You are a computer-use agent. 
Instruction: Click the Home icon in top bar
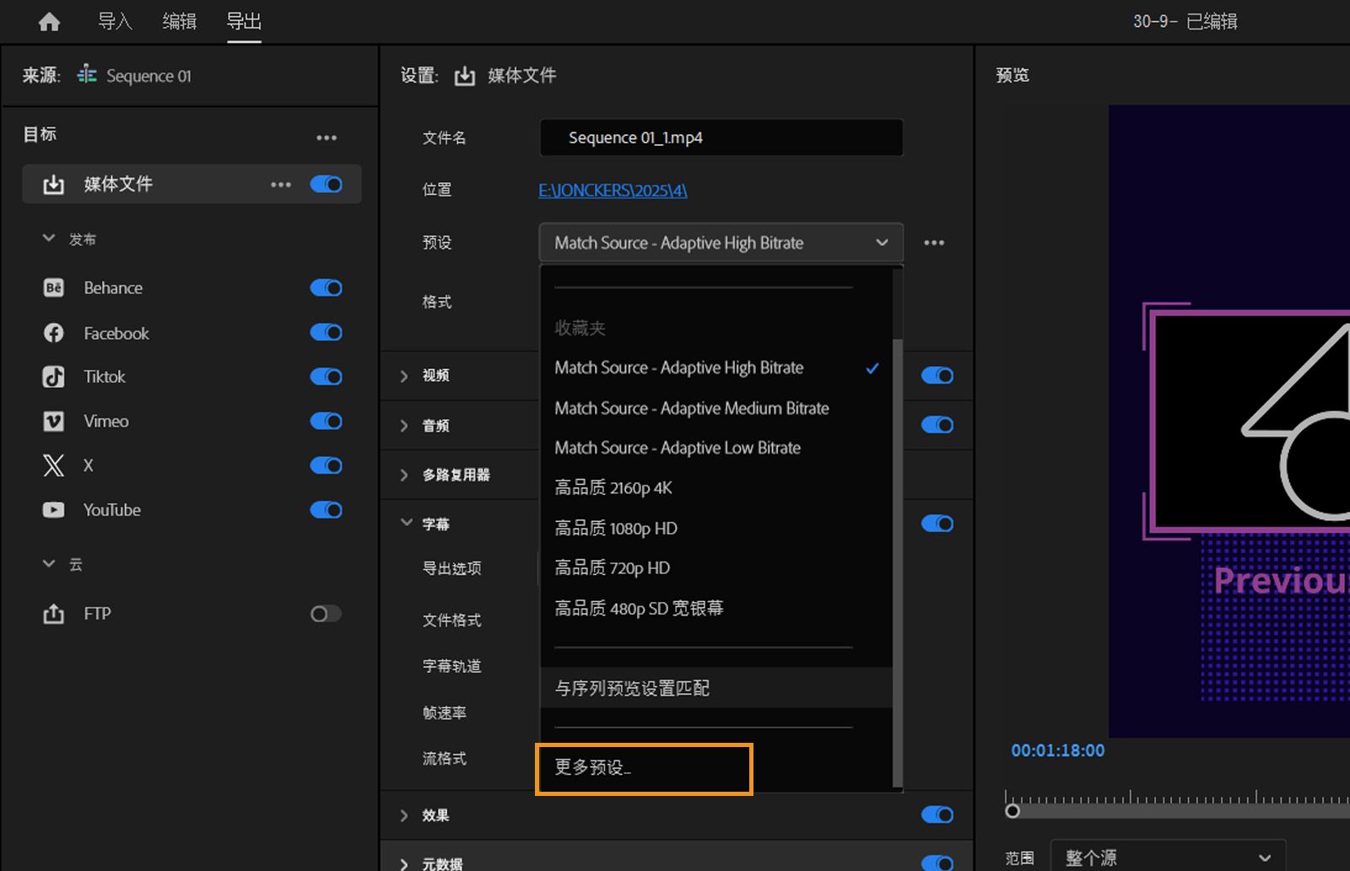click(48, 21)
